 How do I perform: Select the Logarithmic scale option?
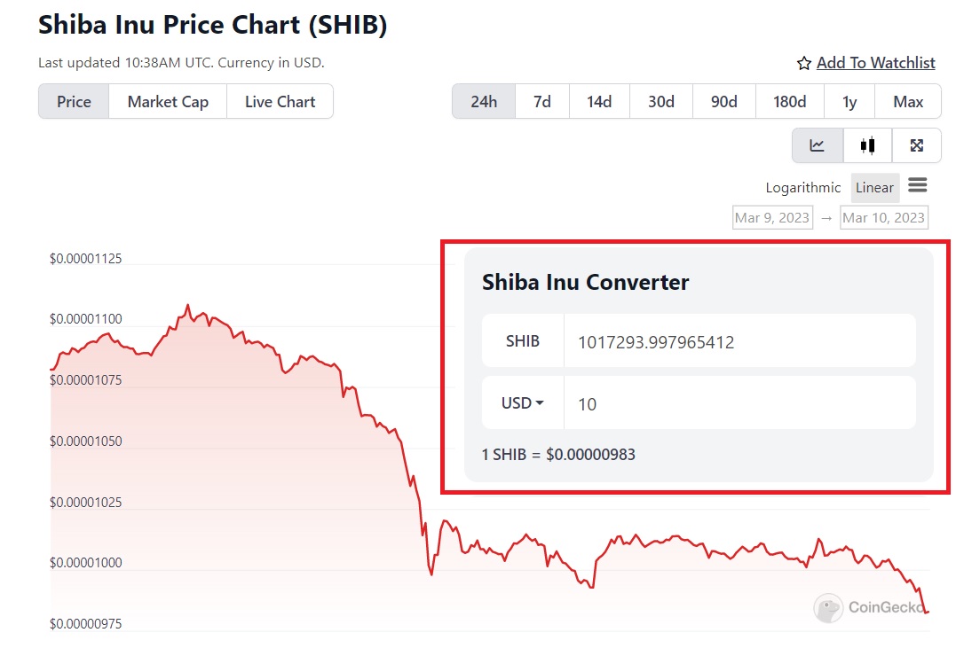(x=802, y=187)
